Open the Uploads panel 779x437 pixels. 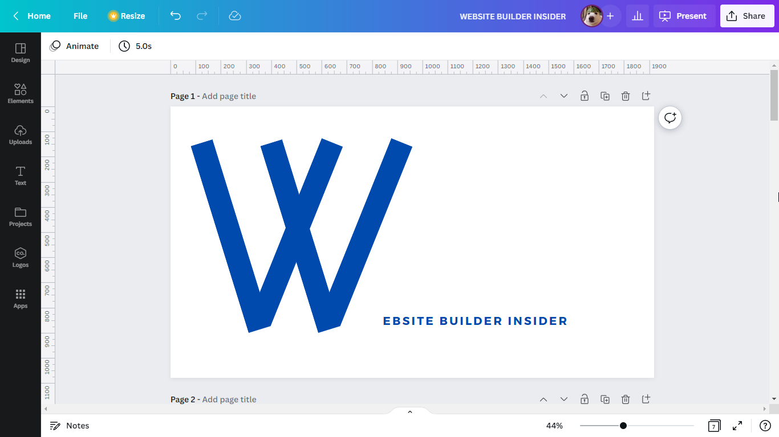(x=21, y=135)
